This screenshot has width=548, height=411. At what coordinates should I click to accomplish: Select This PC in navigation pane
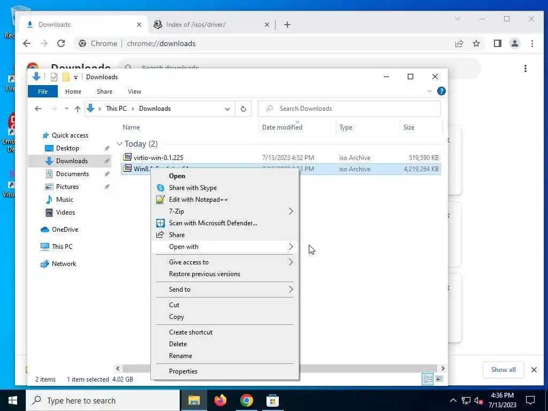[x=62, y=247]
